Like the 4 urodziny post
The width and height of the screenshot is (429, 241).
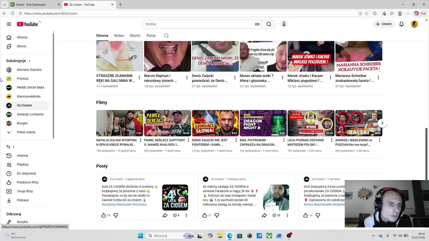tap(104, 215)
